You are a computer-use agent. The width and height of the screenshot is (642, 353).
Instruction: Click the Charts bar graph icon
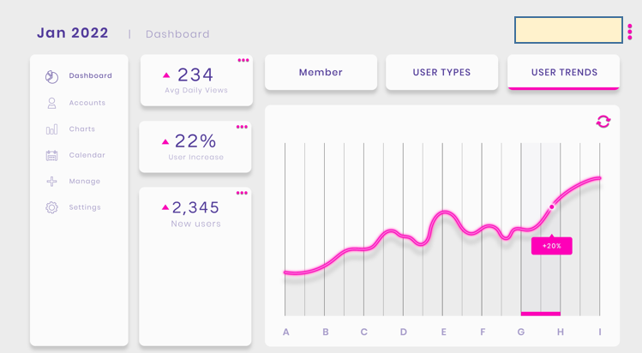click(51, 129)
